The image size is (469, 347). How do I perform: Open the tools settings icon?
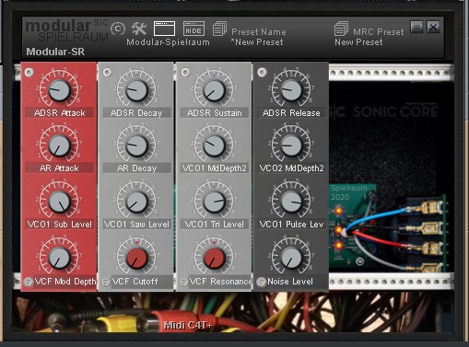(x=139, y=29)
